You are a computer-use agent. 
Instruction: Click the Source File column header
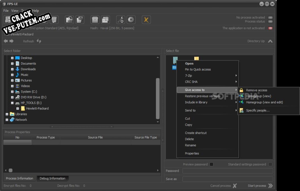tap(95, 137)
